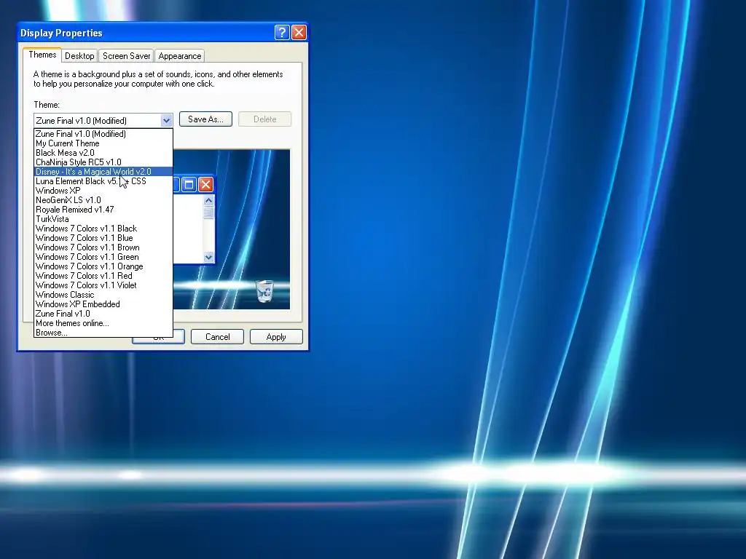Image resolution: width=746 pixels, height=559 pixels.
Task: Select Windows 7 Colors v1.1 Violet
Action: (x=103, y=285)
